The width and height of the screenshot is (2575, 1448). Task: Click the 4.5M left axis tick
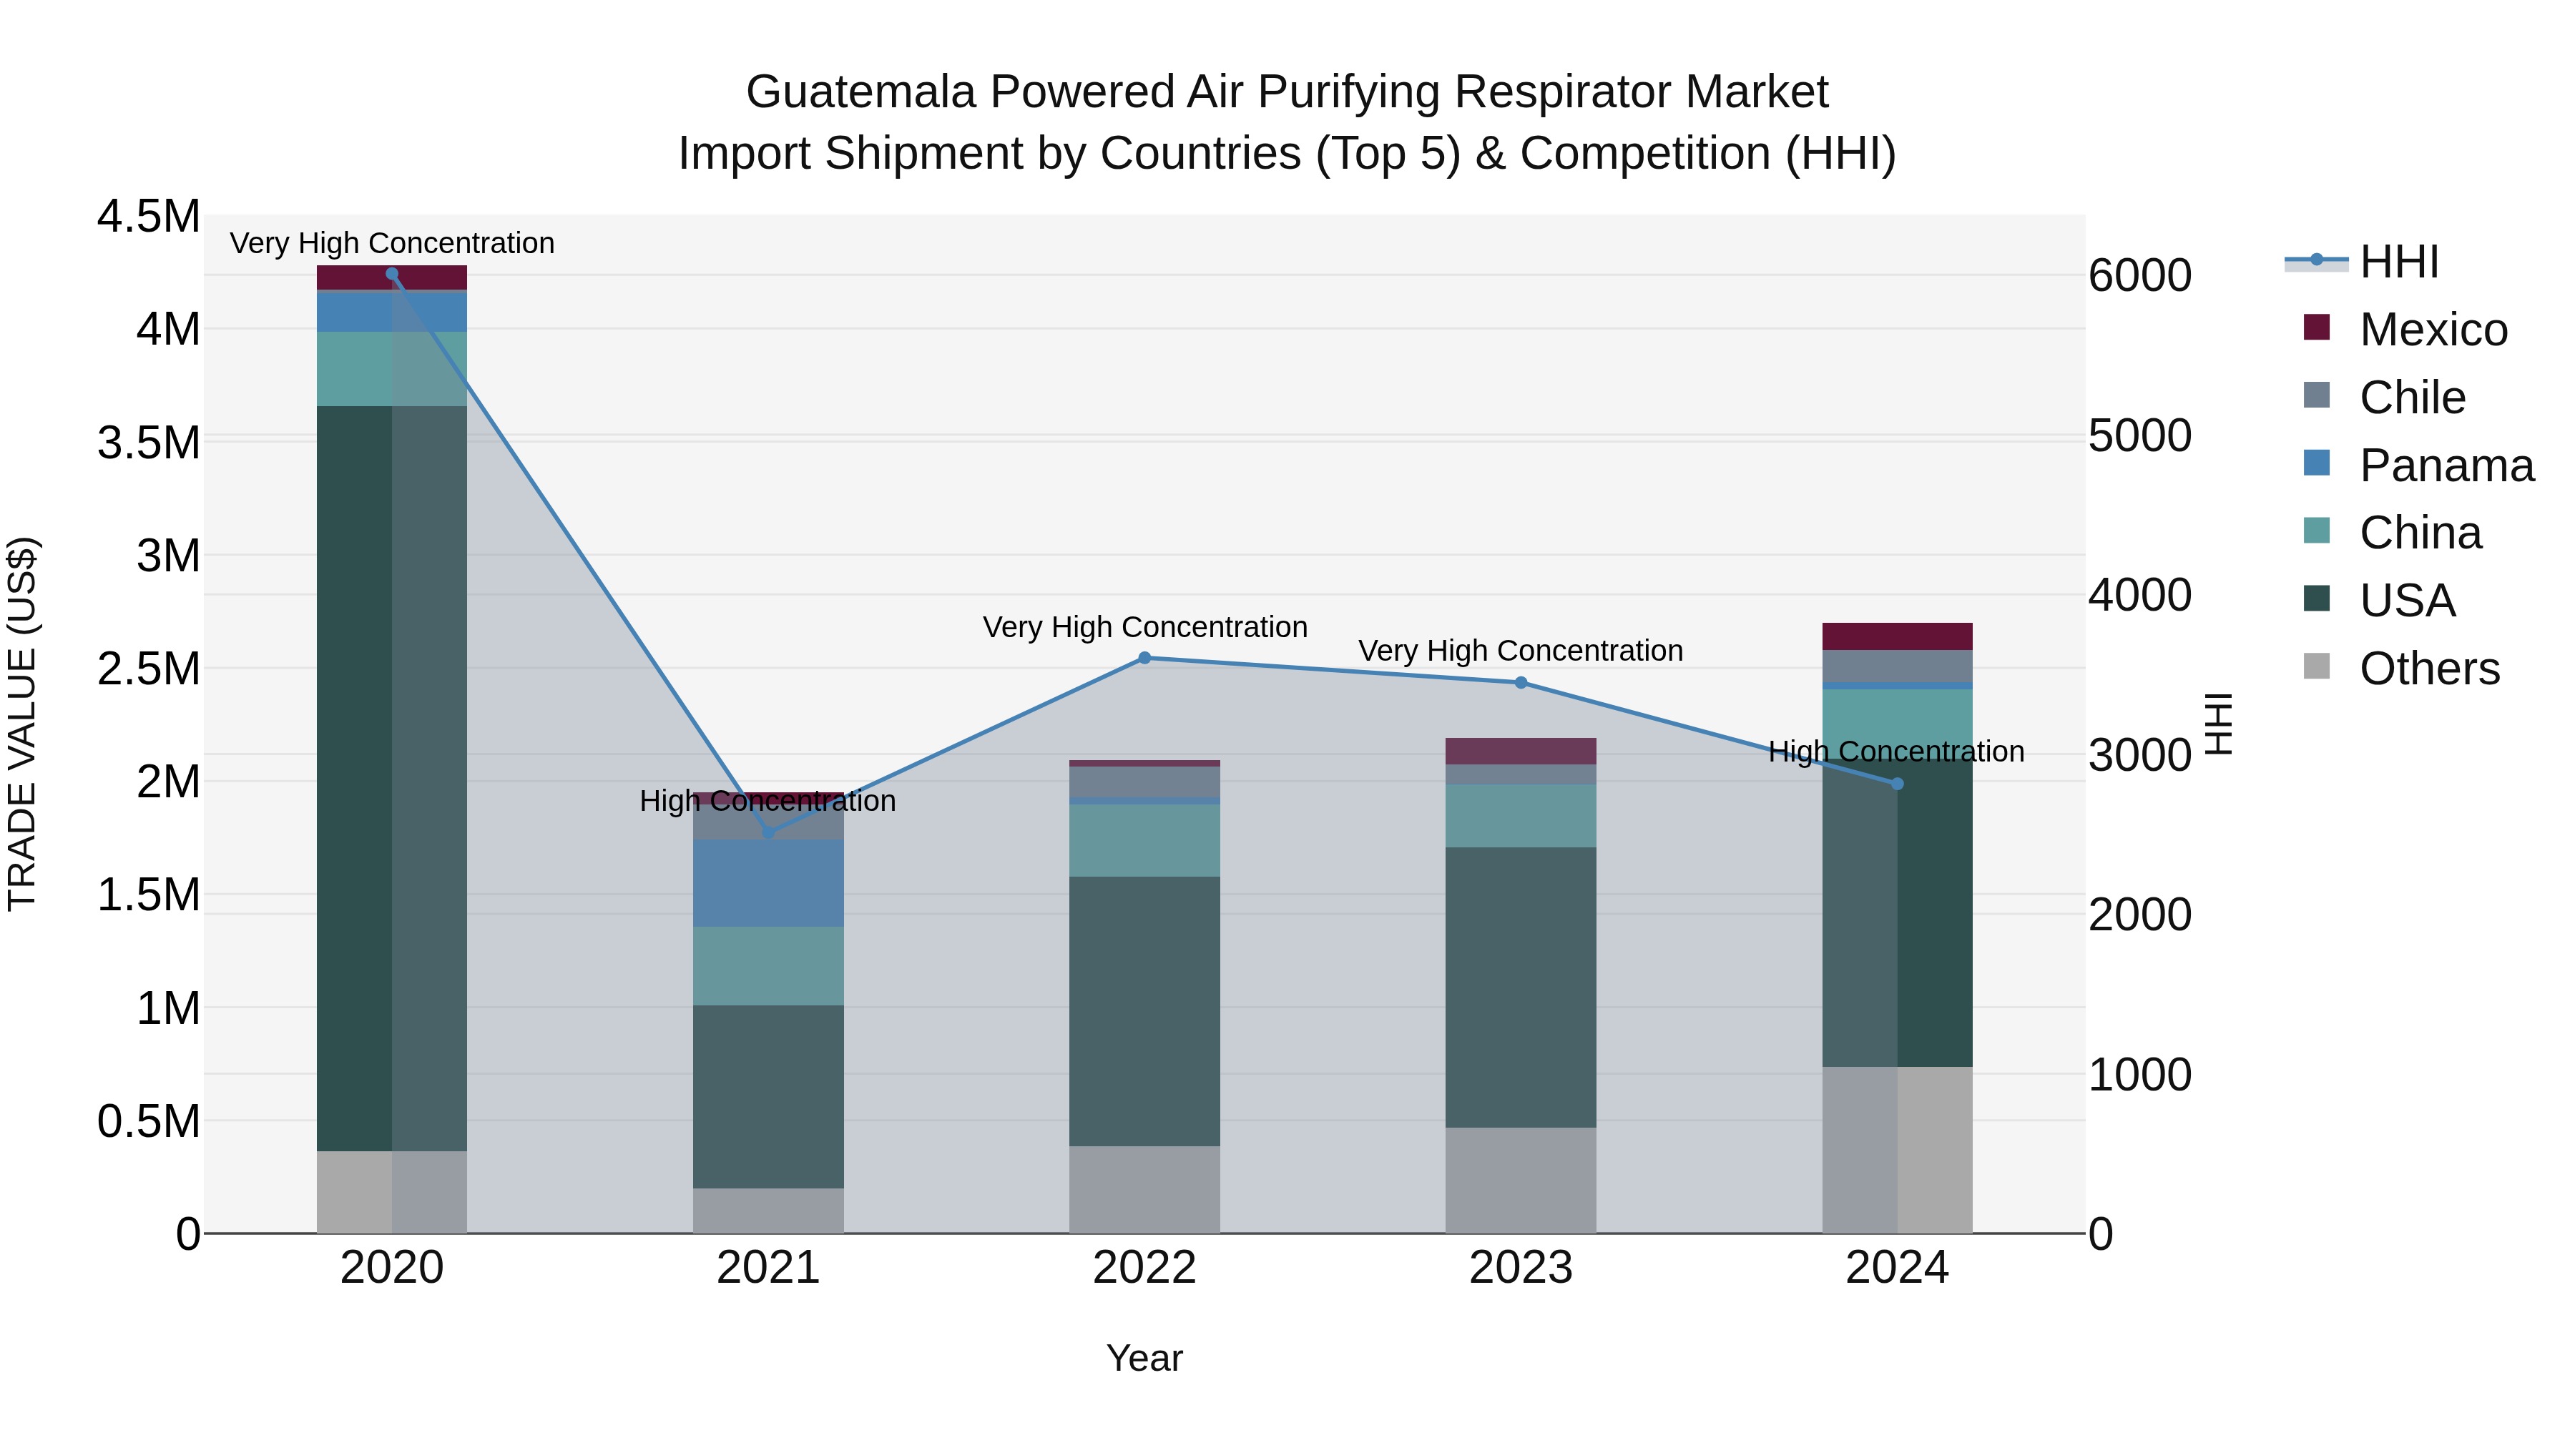click(149, 217)
